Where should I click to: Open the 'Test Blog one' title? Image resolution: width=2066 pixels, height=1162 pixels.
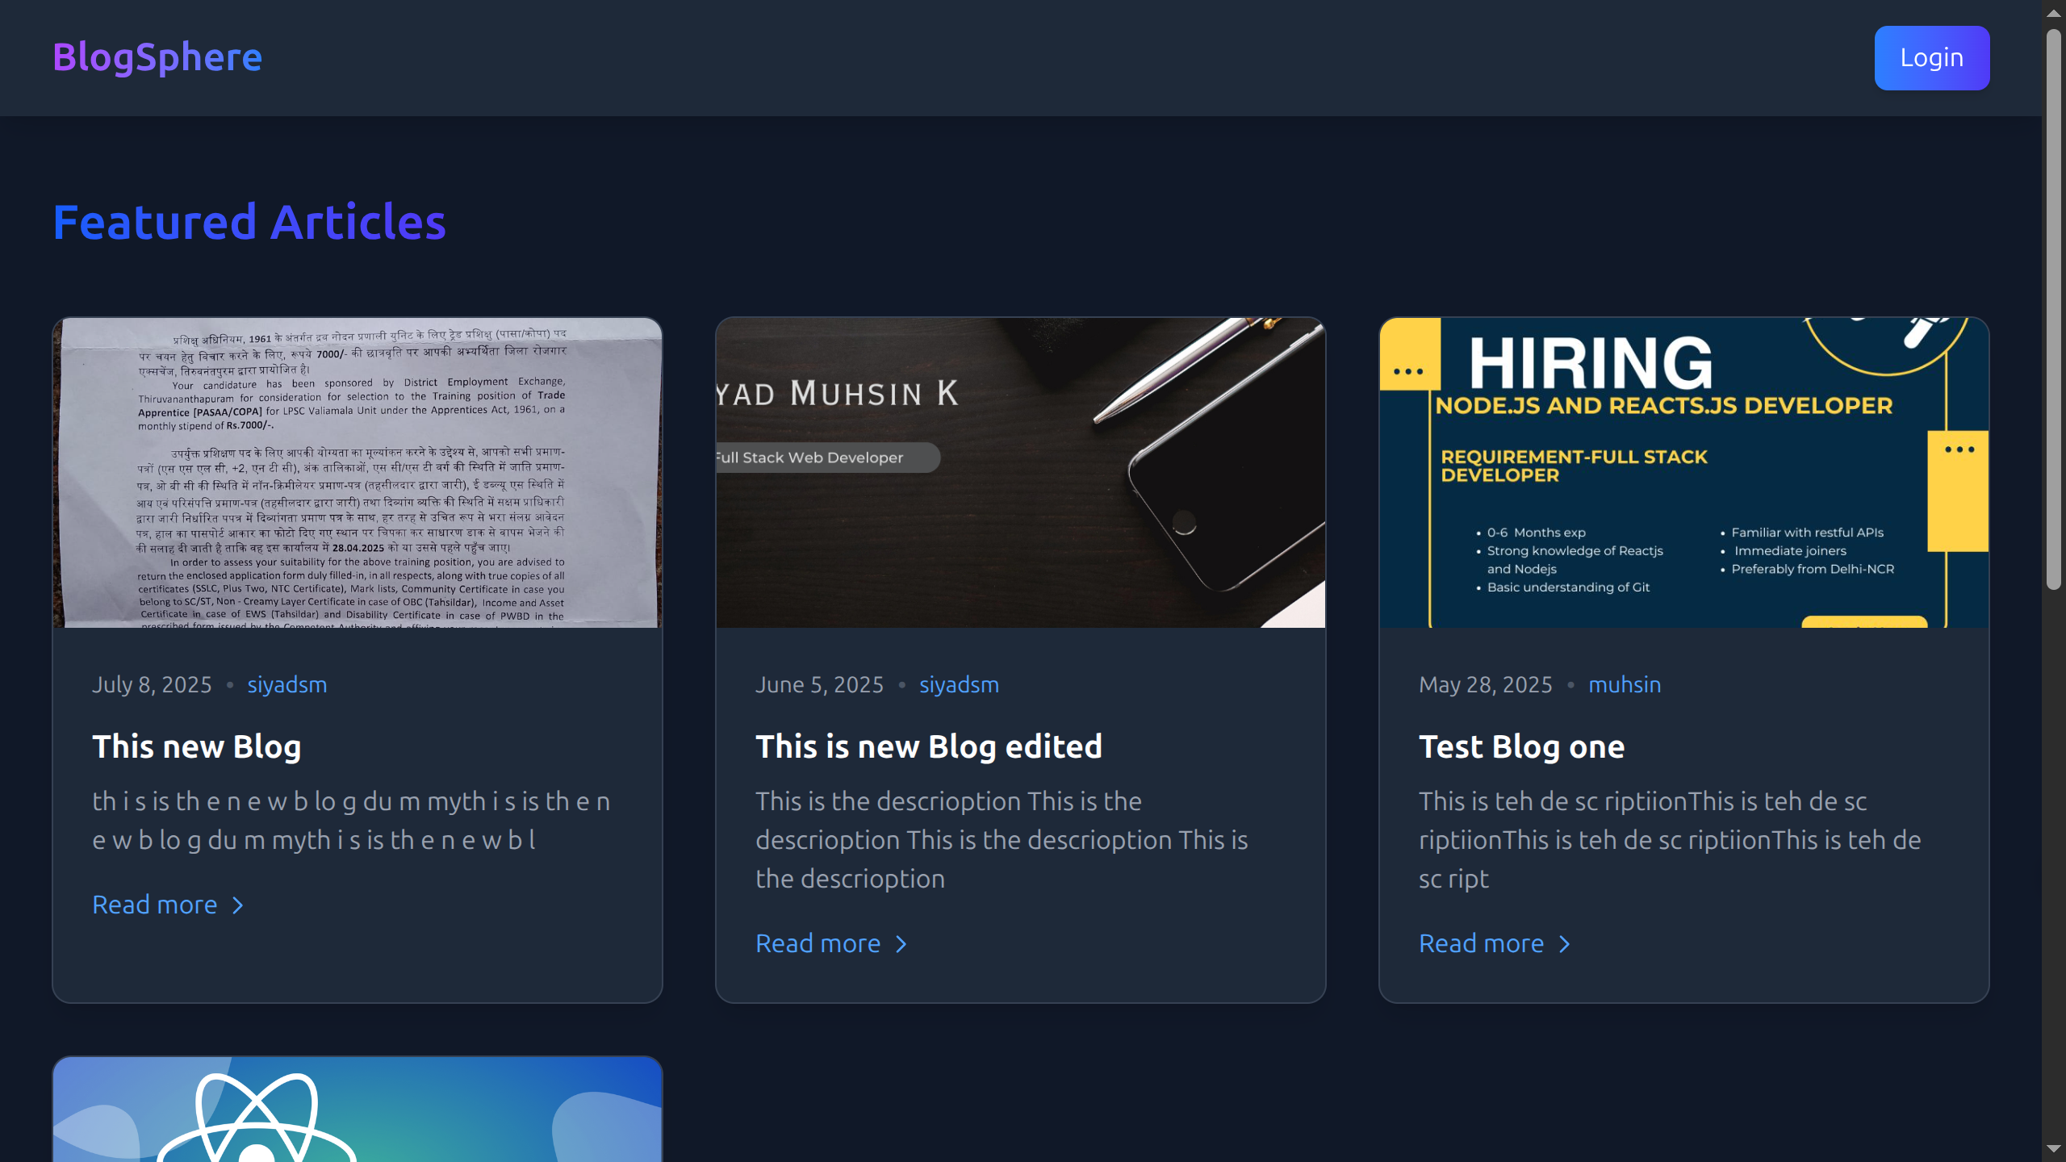1522,746
